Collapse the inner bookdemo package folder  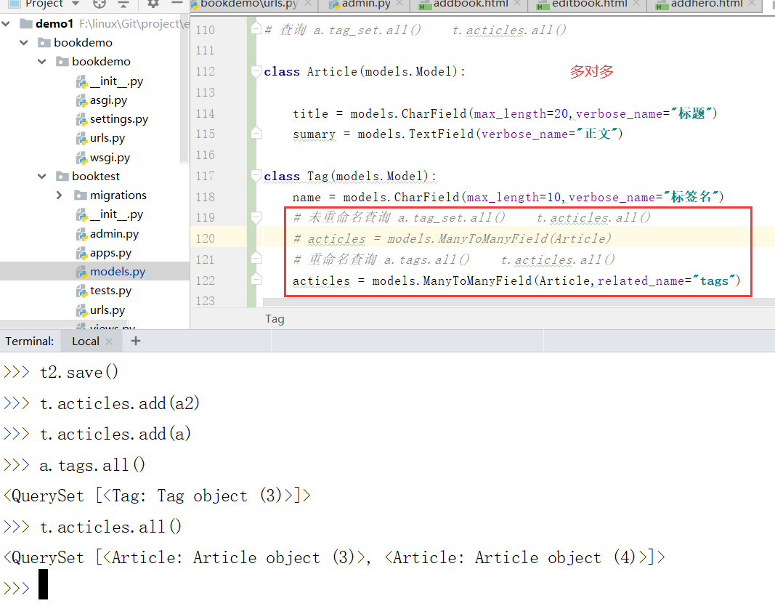pyautogui.click(x=43, y=61)
